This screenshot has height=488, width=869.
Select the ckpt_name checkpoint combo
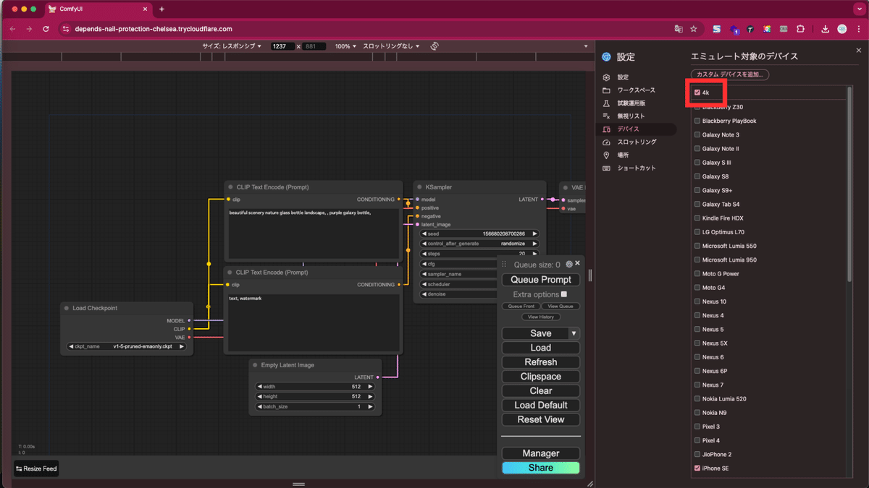tap(127, 346)
